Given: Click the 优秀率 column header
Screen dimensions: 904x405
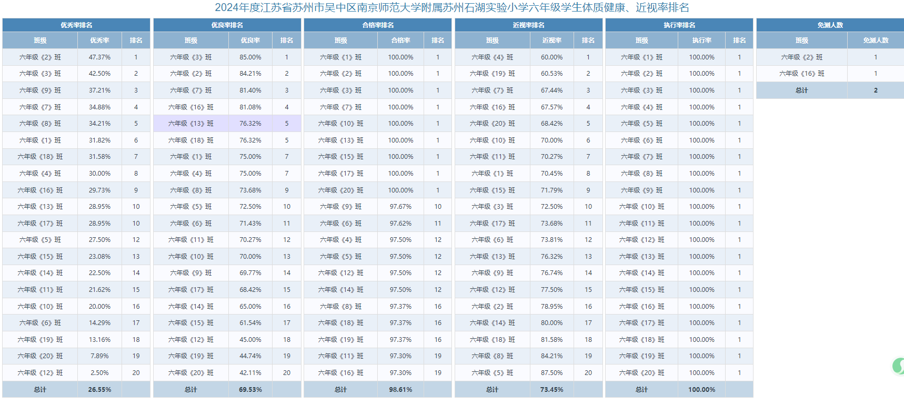Looking at the screenshot, I should [x=99, y=40].
